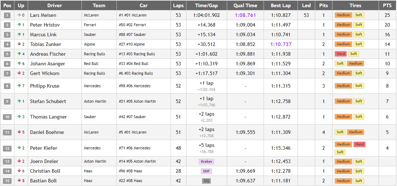Sort by the Time/Gap column header
Image resolution: width=397 pixels, height=186 pixels.
click(x=207, y=5)
